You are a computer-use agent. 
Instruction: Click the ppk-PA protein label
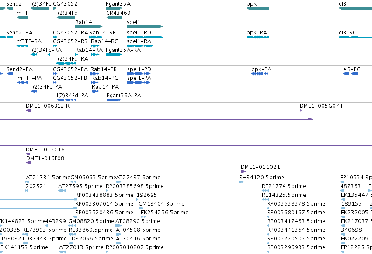(261, 69)
